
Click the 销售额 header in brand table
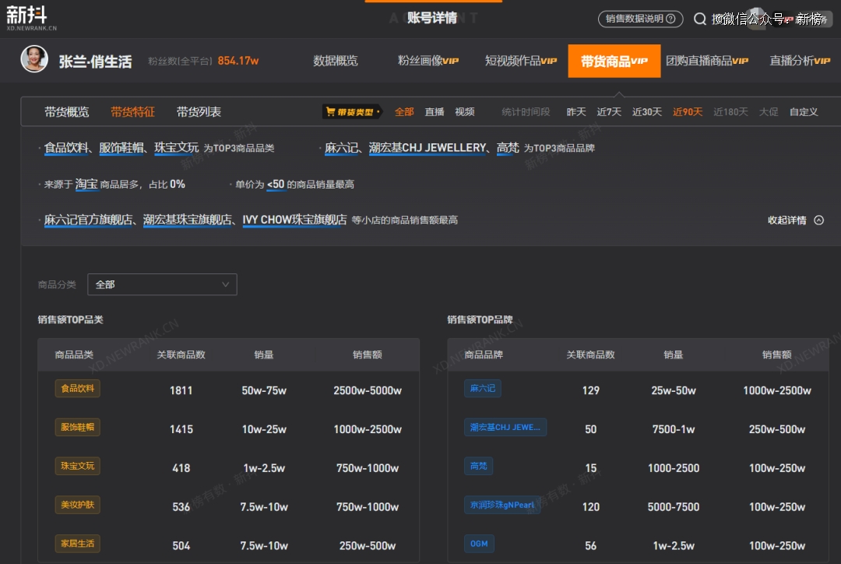point(776,354)
